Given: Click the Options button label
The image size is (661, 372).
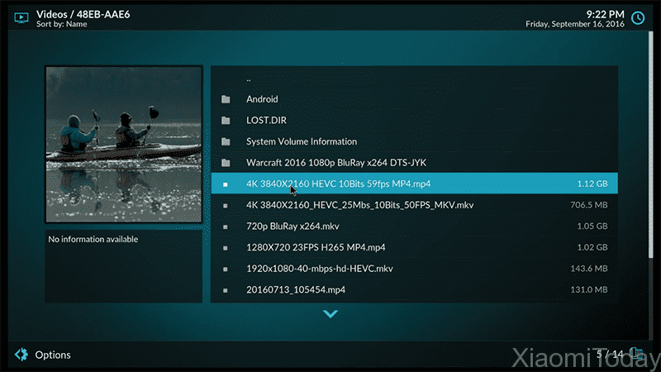Looking at the screenshot, I should [x=53, y=355].
